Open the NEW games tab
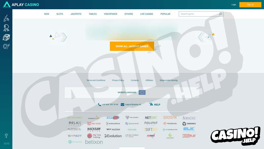264x149 pixels. pyautogui.click(x=47, y=14)
